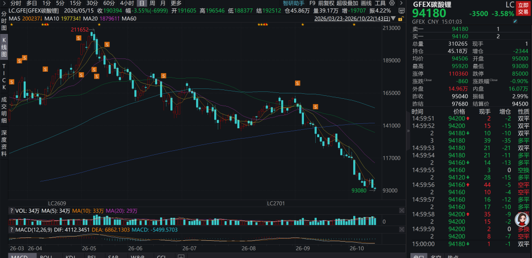This screenshot has height=258, width=532.
Task: Open 工具 tools menu
Action: [x=380, y=3]
